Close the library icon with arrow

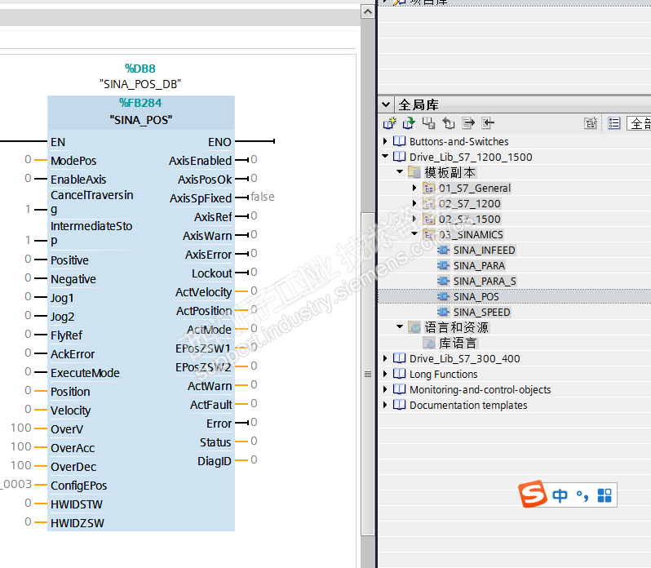click(449, 123)
